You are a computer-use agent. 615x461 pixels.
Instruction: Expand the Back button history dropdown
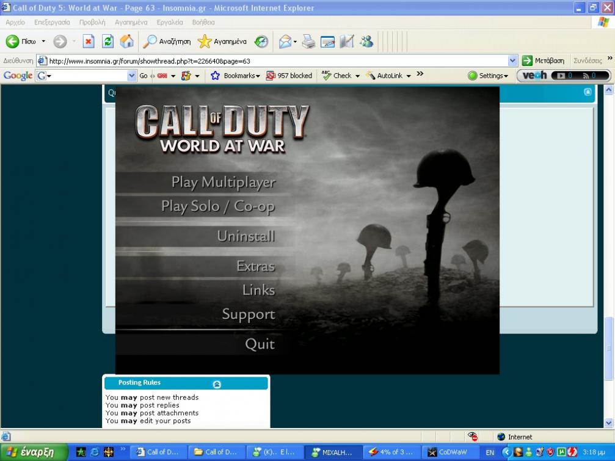[x=43, y=41]
